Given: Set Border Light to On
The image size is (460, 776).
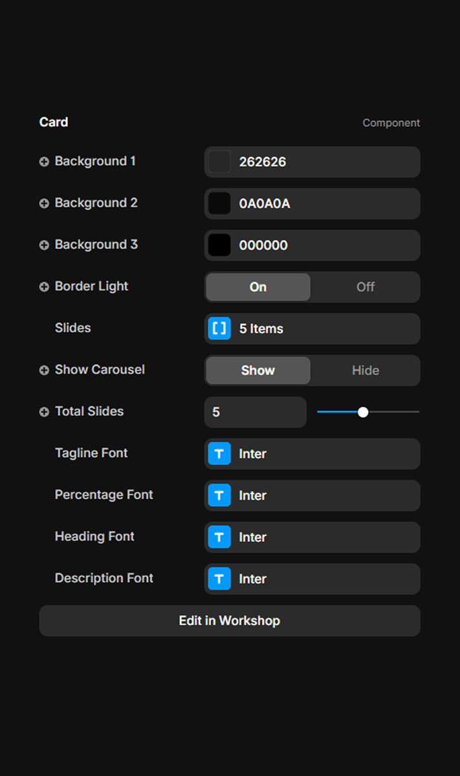Looking at the screenshot, I should click(x=258, y=287).
